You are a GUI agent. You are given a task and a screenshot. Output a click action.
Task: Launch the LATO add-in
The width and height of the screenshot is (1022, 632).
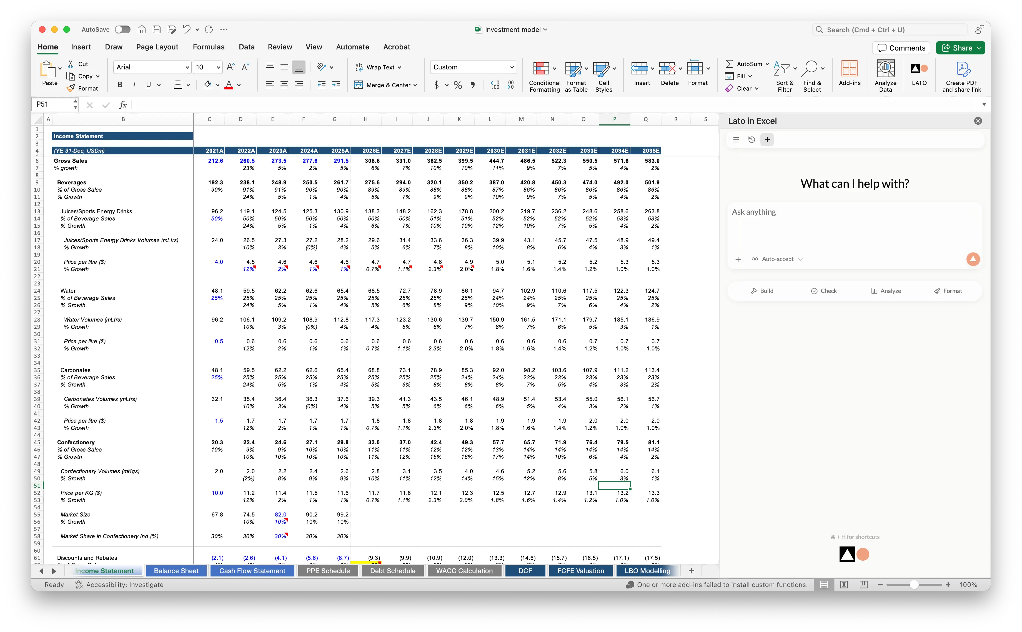click(x=919, y=75)
